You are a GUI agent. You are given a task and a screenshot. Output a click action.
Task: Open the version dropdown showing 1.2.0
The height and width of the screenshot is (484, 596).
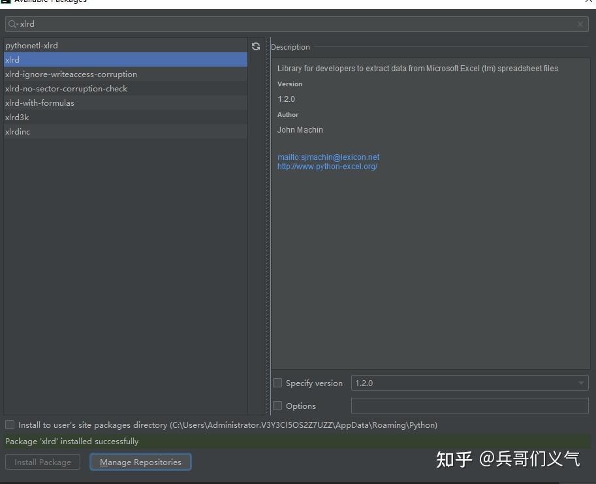pyautogui.click(x=580, y=383)
